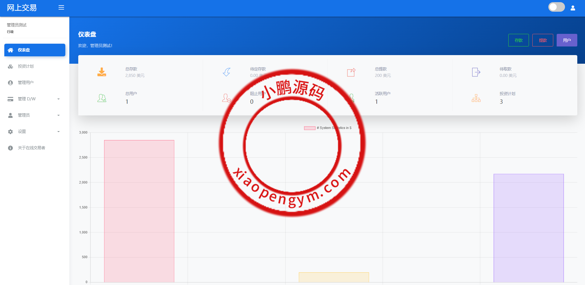Toggle the dark mode switch in header
Image resolution: width=585 pixels, height=285 pixels.
click(556, 7)
